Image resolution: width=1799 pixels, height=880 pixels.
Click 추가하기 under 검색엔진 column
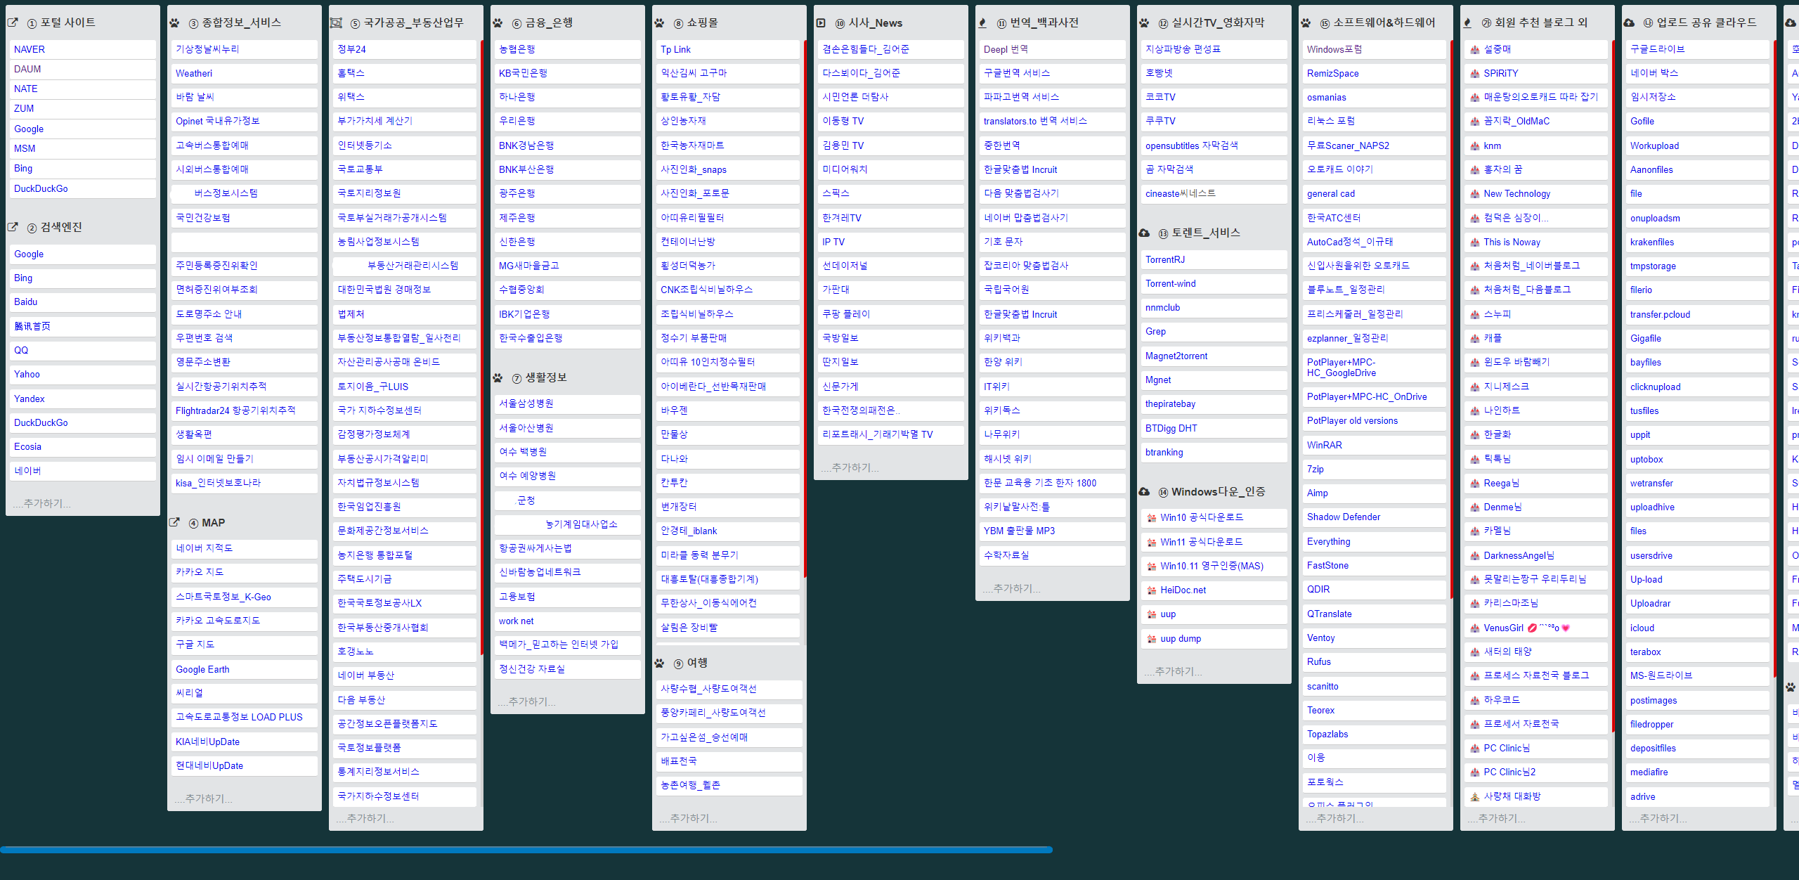point(41,503)
